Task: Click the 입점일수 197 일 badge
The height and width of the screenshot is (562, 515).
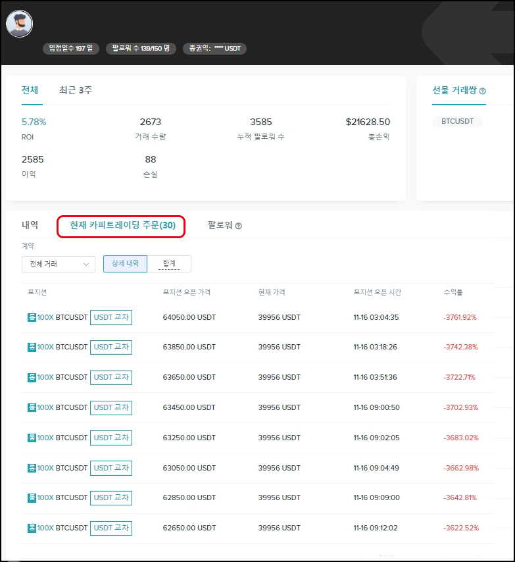Action: click(71, 49)
